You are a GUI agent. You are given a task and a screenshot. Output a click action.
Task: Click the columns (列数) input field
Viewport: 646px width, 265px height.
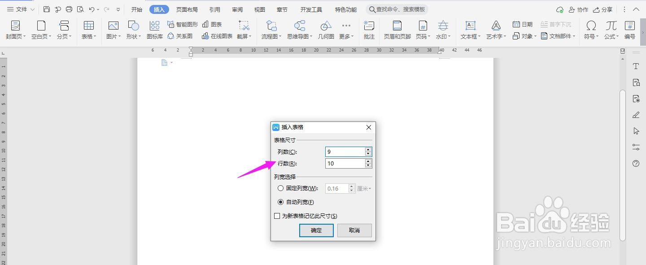click(345, 152)
